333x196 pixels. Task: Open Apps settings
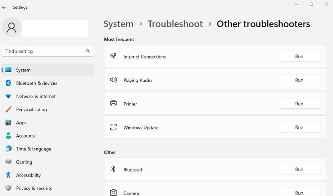pyautogui.click(x=48, y=122)
